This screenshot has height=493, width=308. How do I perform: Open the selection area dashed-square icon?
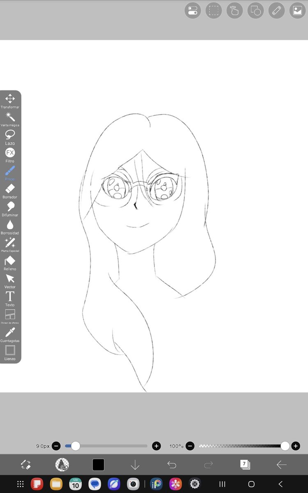tap(214, 10)
